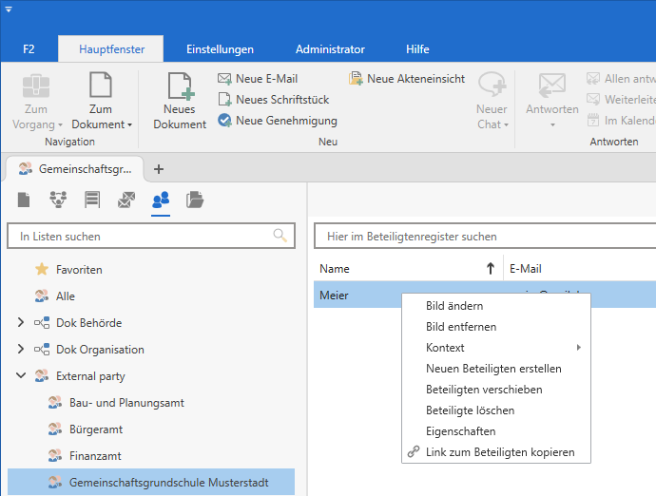This screenshot has width=656, height=496.
Task: Click the Neues Dokument ribbon icon
Action: coord(180,100)
